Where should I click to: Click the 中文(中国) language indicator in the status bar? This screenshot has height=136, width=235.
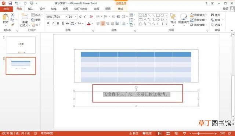coord(47,133)
